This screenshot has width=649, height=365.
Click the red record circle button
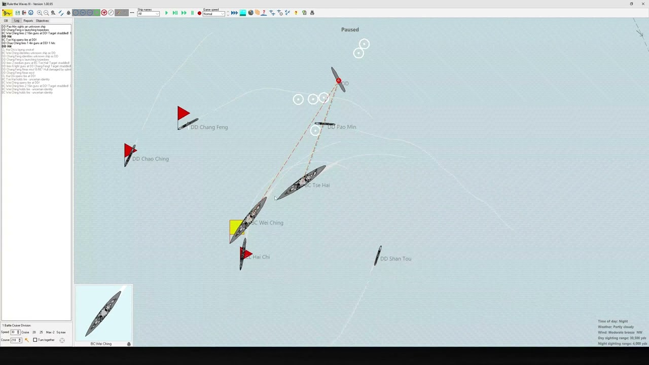point(199,13)
